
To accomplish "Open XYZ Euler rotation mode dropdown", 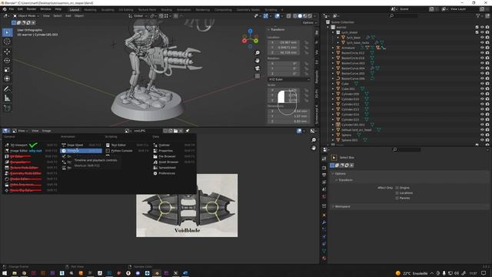I will [289, 79].
